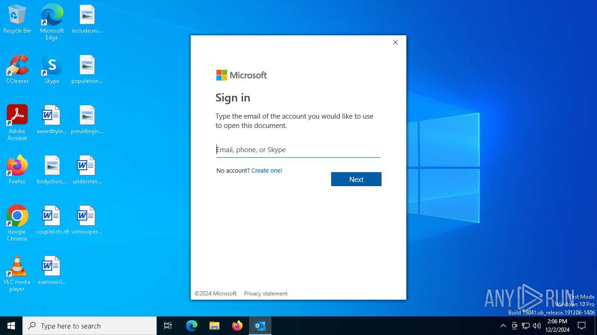Open the Skype desktop shortcut
Viewport: 597px width, 335px height.
52,70
